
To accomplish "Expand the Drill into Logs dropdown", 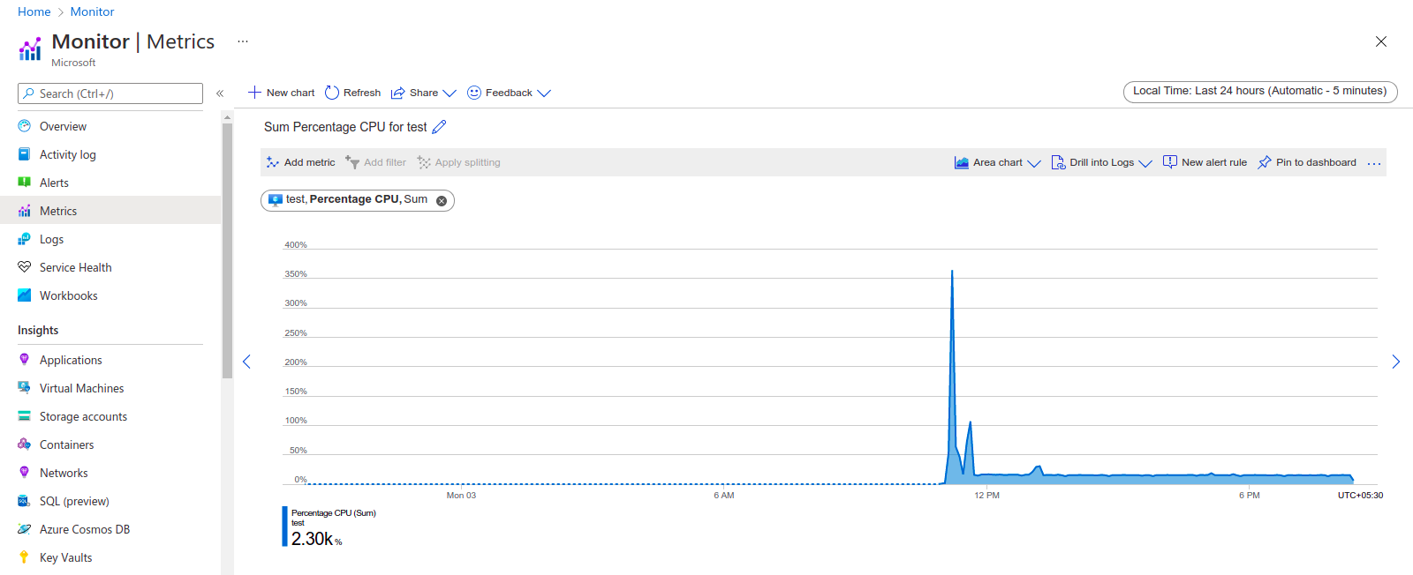I will coord(1145,163).
